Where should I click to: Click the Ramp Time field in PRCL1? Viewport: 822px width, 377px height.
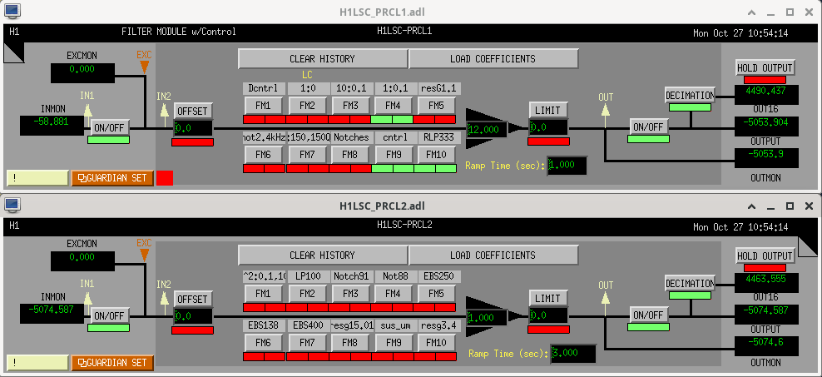[x=566, y=165]
